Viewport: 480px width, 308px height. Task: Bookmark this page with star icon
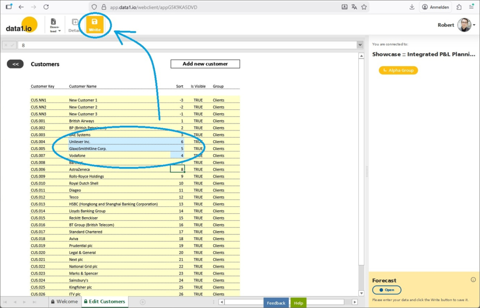[x=364, y=7]
